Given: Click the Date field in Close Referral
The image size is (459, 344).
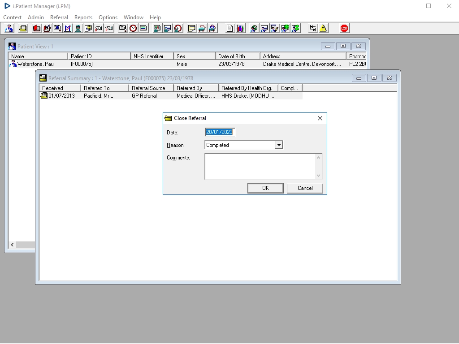Looking at the screenshot, I should (220, 132).
